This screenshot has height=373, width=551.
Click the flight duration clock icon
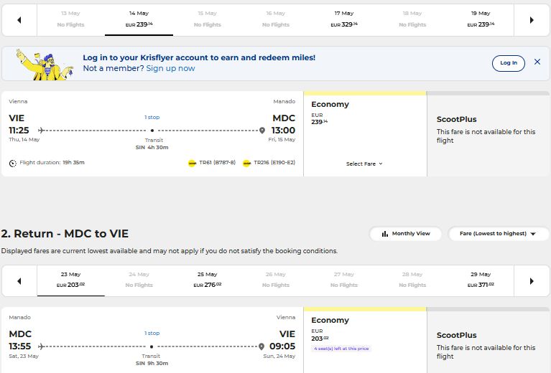coord(13,163)
